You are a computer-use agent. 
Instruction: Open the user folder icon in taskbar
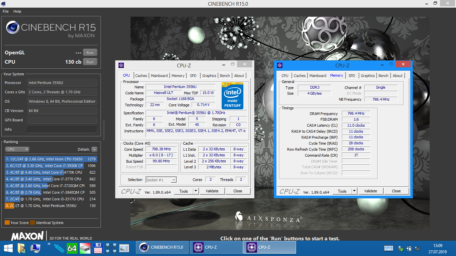pyautogui.click(x=21, y=248)
